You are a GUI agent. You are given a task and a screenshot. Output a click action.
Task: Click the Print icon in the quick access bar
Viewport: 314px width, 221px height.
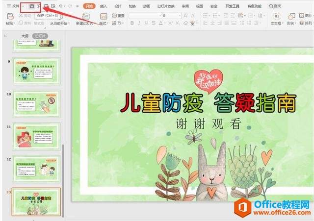(46, 6)
